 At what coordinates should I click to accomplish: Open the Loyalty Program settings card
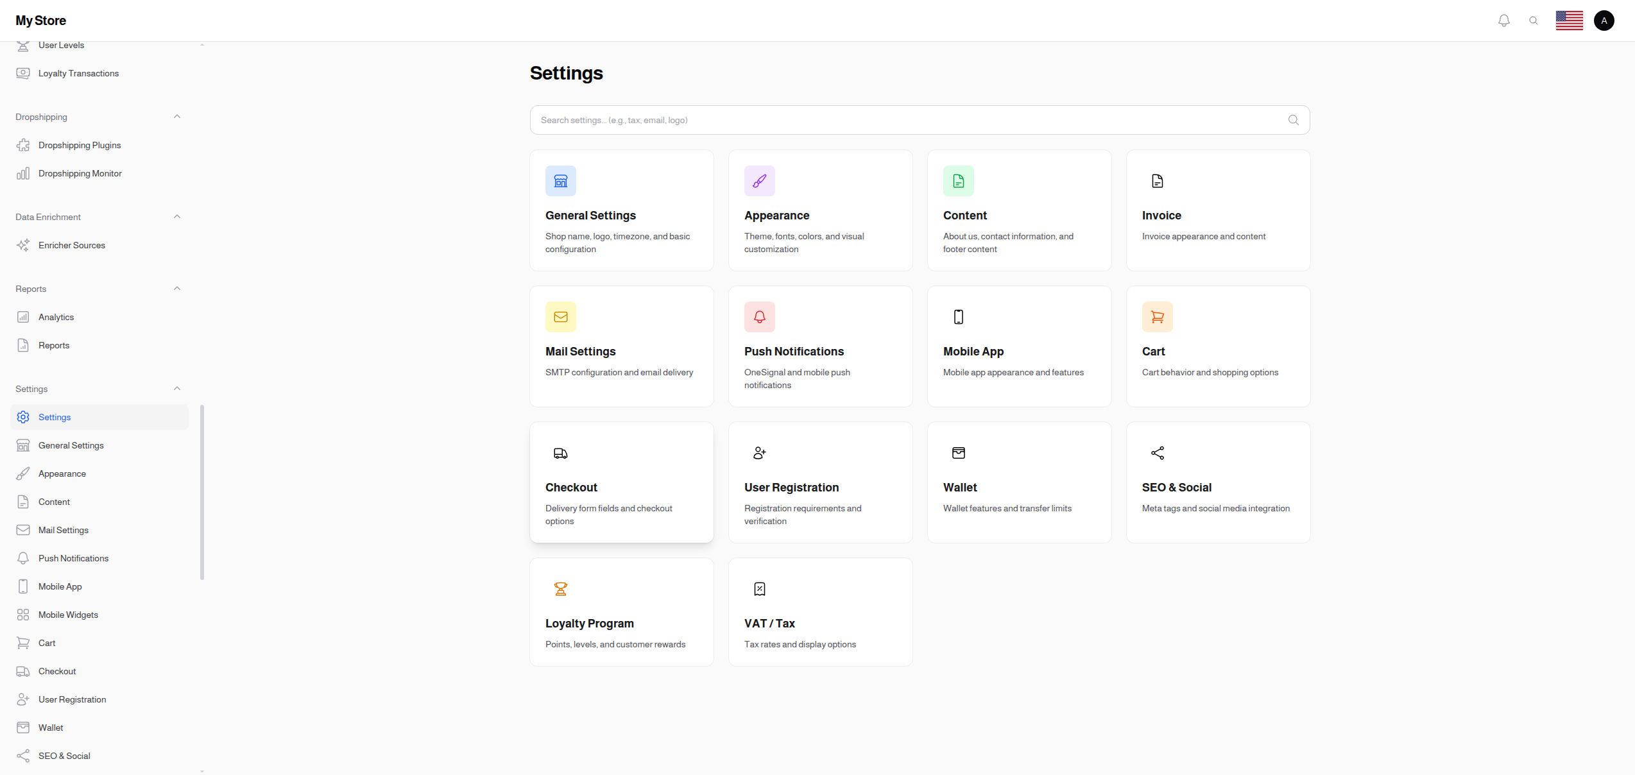click(621, 611)
